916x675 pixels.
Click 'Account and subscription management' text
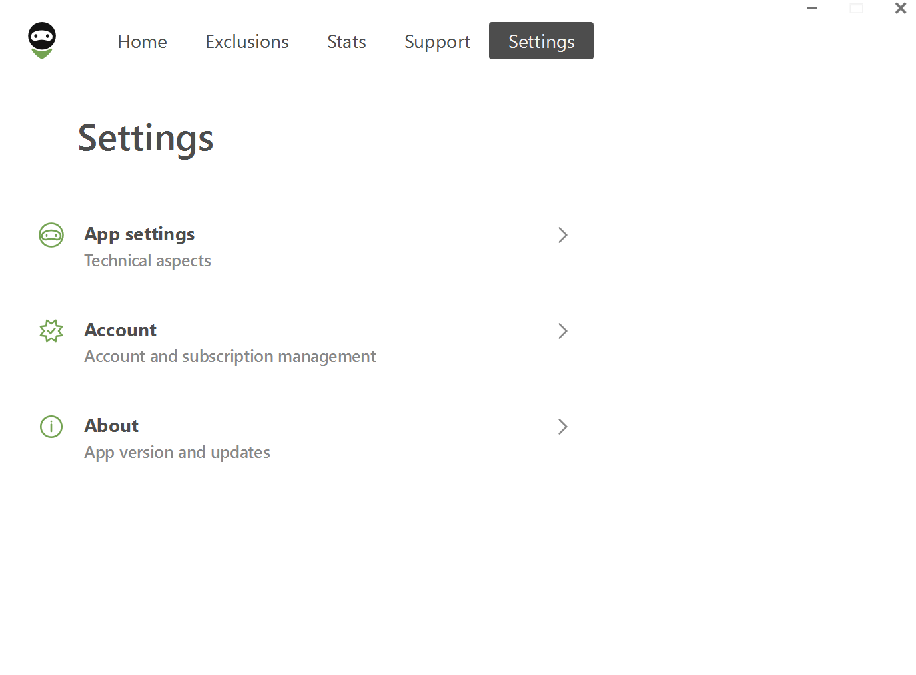point(230,356)
